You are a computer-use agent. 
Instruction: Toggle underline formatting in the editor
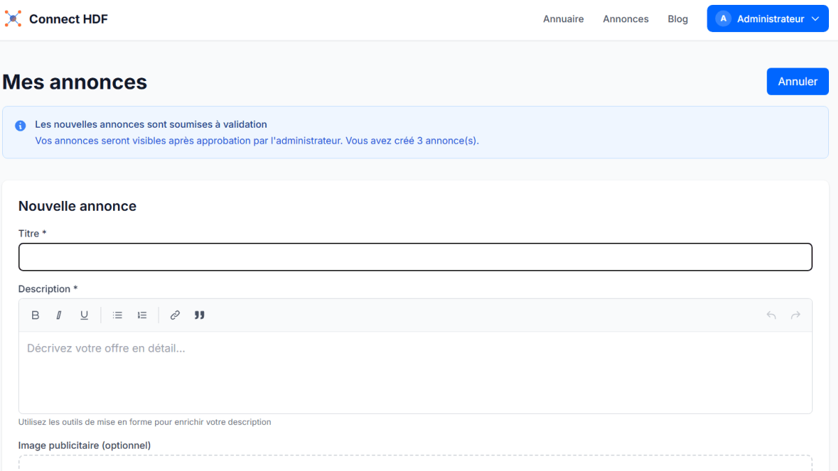[x=84, y=315]
